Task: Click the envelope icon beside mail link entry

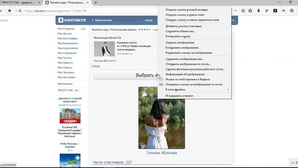Action: pos(161,84)
